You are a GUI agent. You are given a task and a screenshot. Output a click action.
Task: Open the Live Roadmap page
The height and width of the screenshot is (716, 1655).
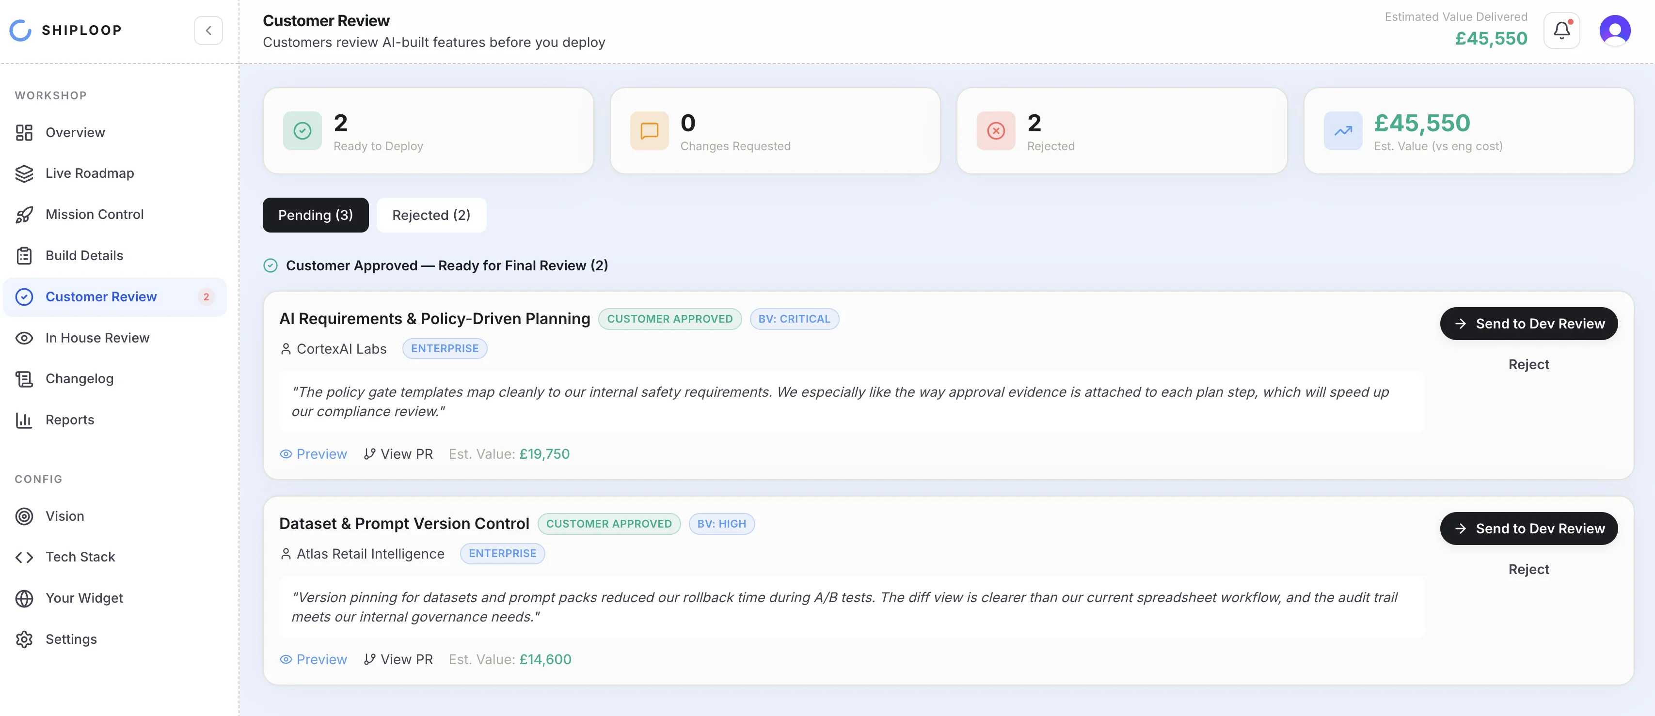point(91,173)
